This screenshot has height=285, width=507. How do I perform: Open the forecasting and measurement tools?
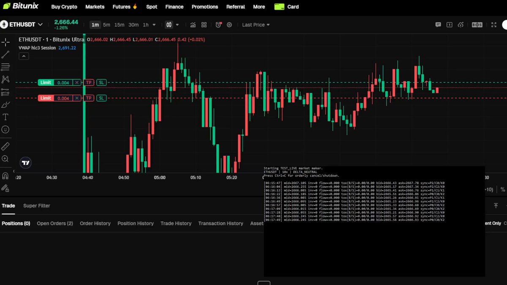pos(5,92)
